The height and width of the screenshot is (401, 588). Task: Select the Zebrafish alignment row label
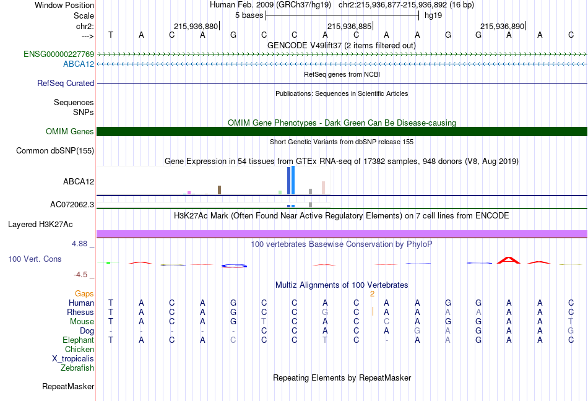[x=77, y=368]
